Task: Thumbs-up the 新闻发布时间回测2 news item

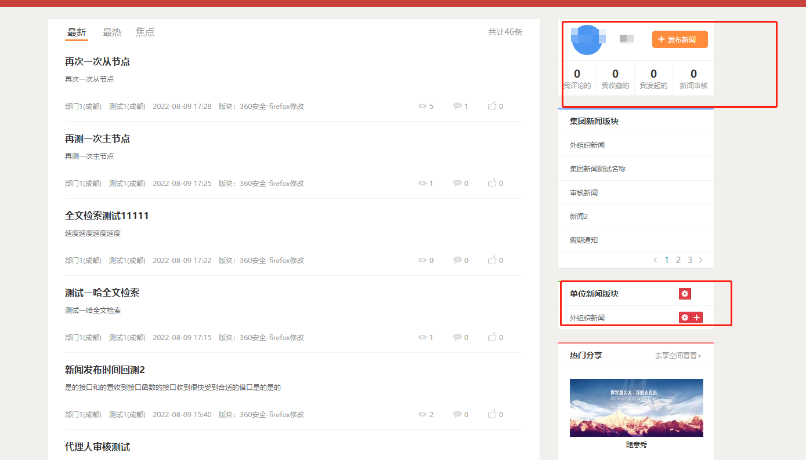Action: click(x=492, y=414)
